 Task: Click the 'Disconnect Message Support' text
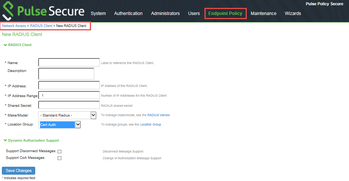tap(123, 151)
